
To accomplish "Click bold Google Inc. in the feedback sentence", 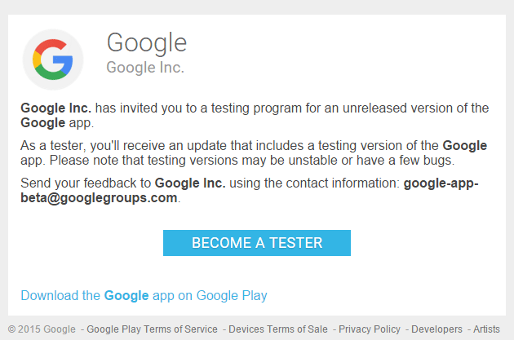I will coord(190,183).
